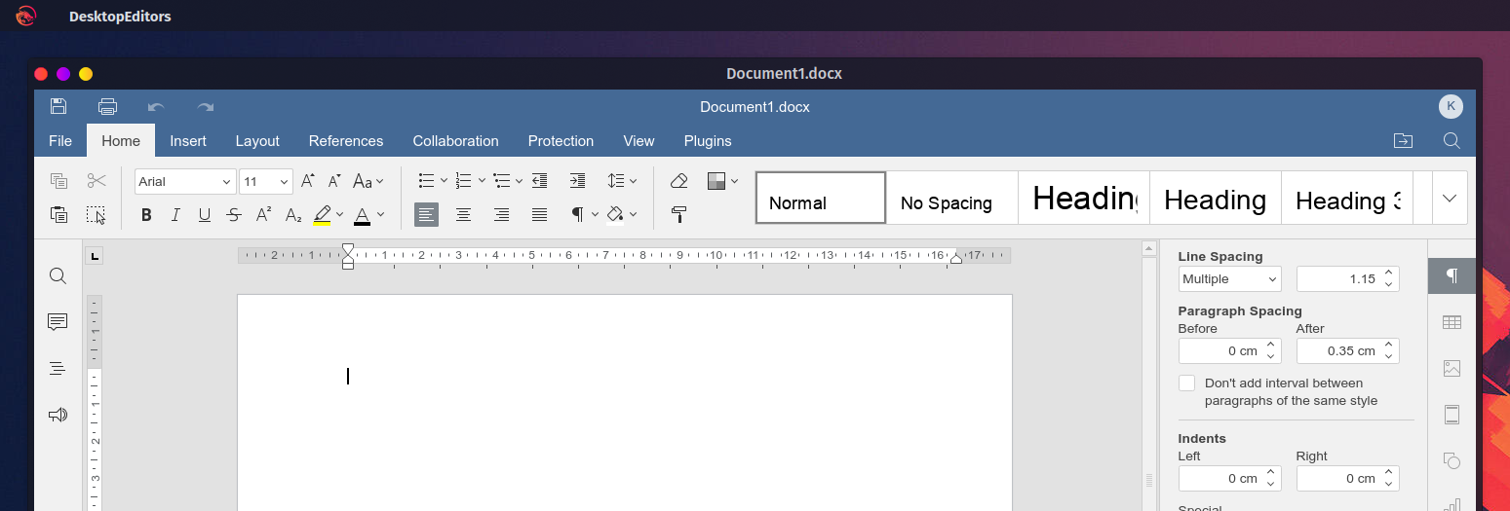Apply the No Spacing style
The width and height of the screenshot is (1510, 511).
[952, 198]
